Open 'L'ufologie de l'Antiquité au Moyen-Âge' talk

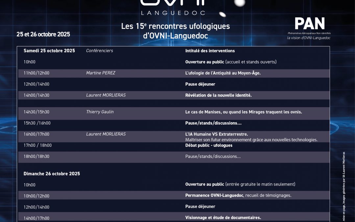(x=223, y=73)
